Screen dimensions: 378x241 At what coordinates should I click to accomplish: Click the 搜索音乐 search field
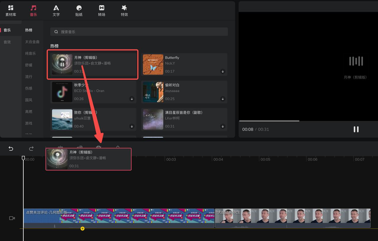[139, 32]
